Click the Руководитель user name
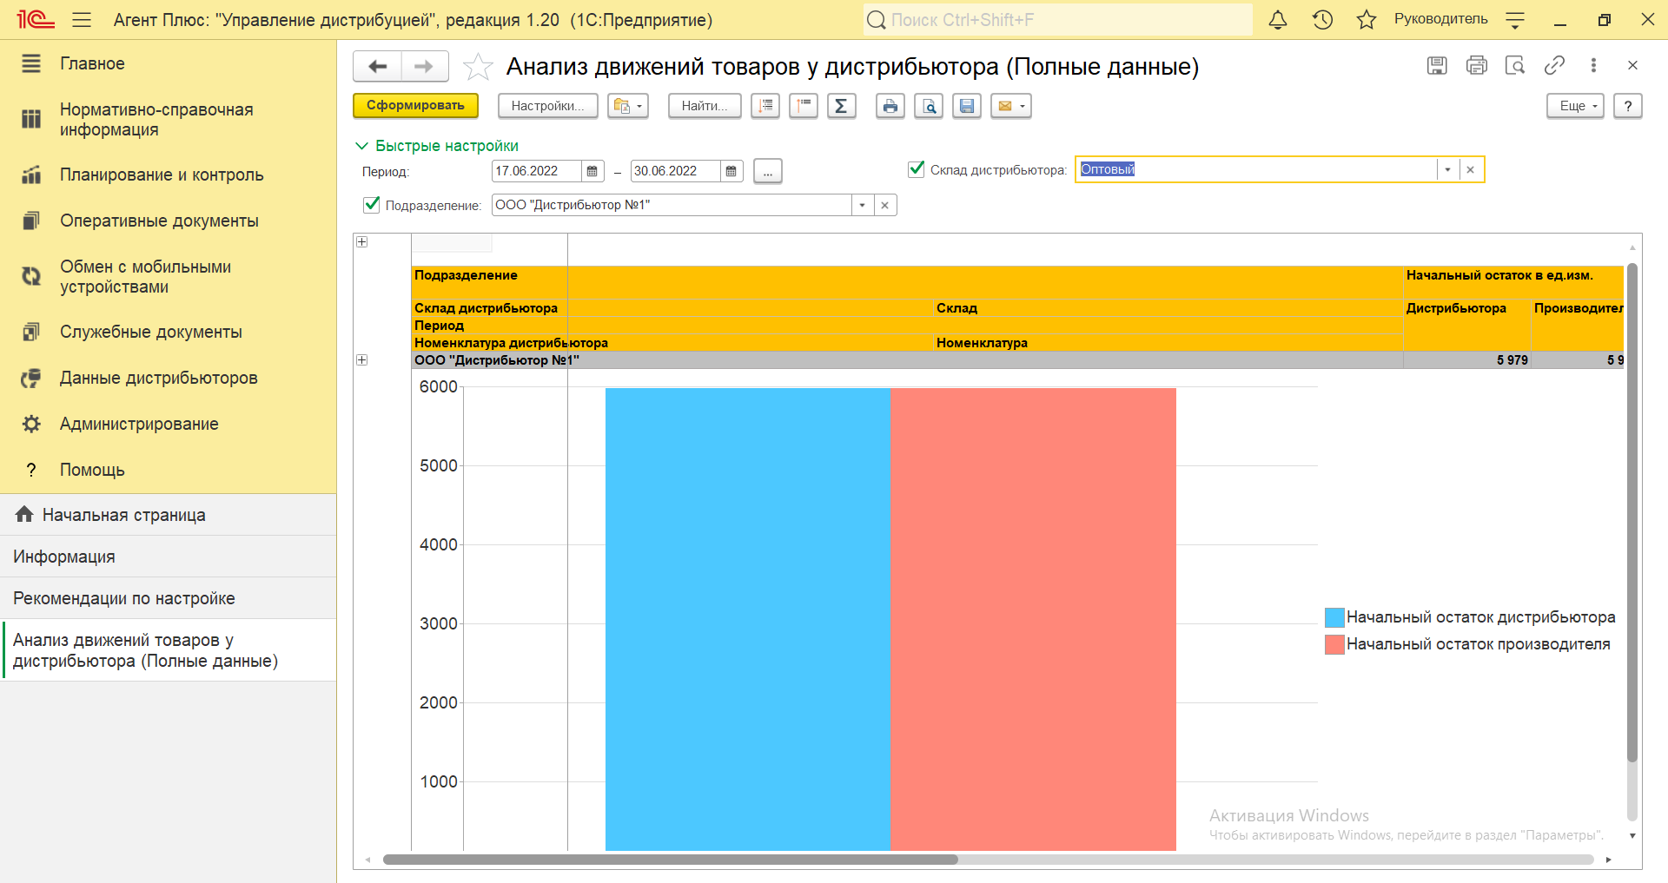 (1440, 19)
